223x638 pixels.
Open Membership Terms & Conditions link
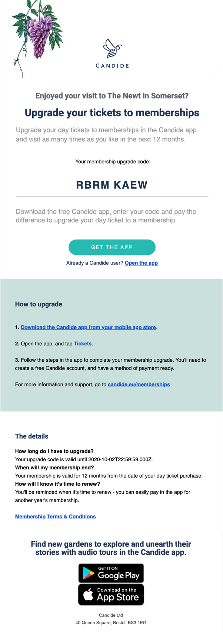(56, 517)
